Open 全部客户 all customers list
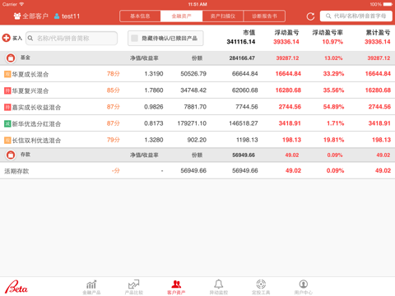Viewport: 395px width, 296px height. (30, 16)
